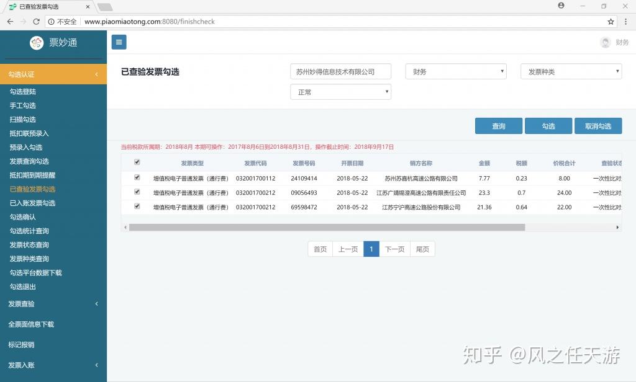The image size is (636, 382).
Task: Click the scrollbar left arrow under table
Action: click(x=125, y=228)
